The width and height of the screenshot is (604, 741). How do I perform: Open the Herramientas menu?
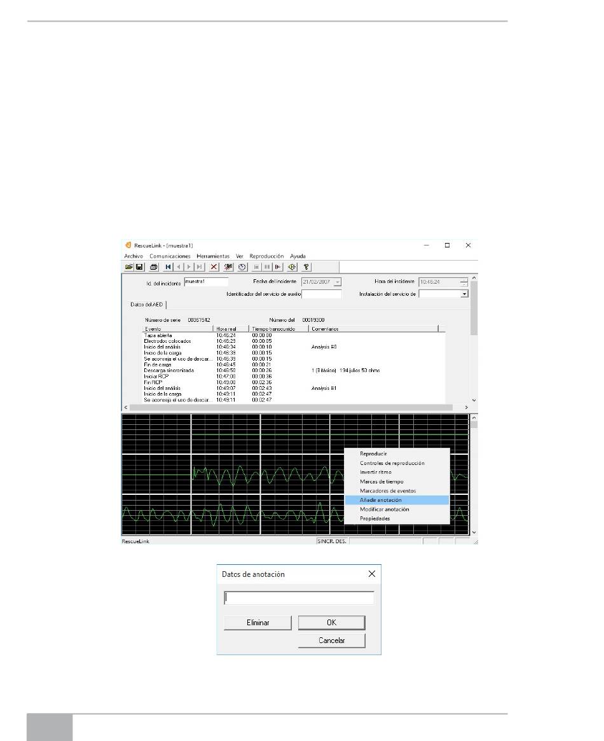(x=213, y=256)
